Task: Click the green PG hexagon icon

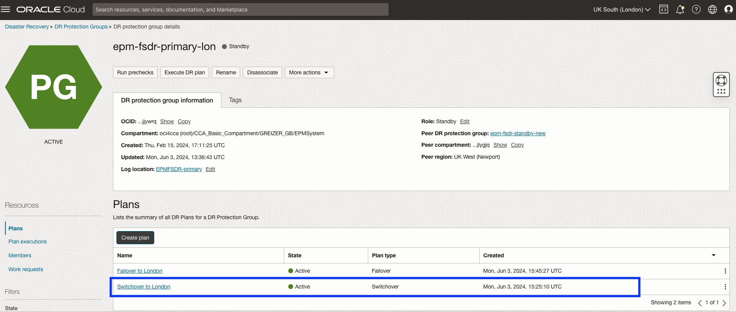Action: point(54,87)
